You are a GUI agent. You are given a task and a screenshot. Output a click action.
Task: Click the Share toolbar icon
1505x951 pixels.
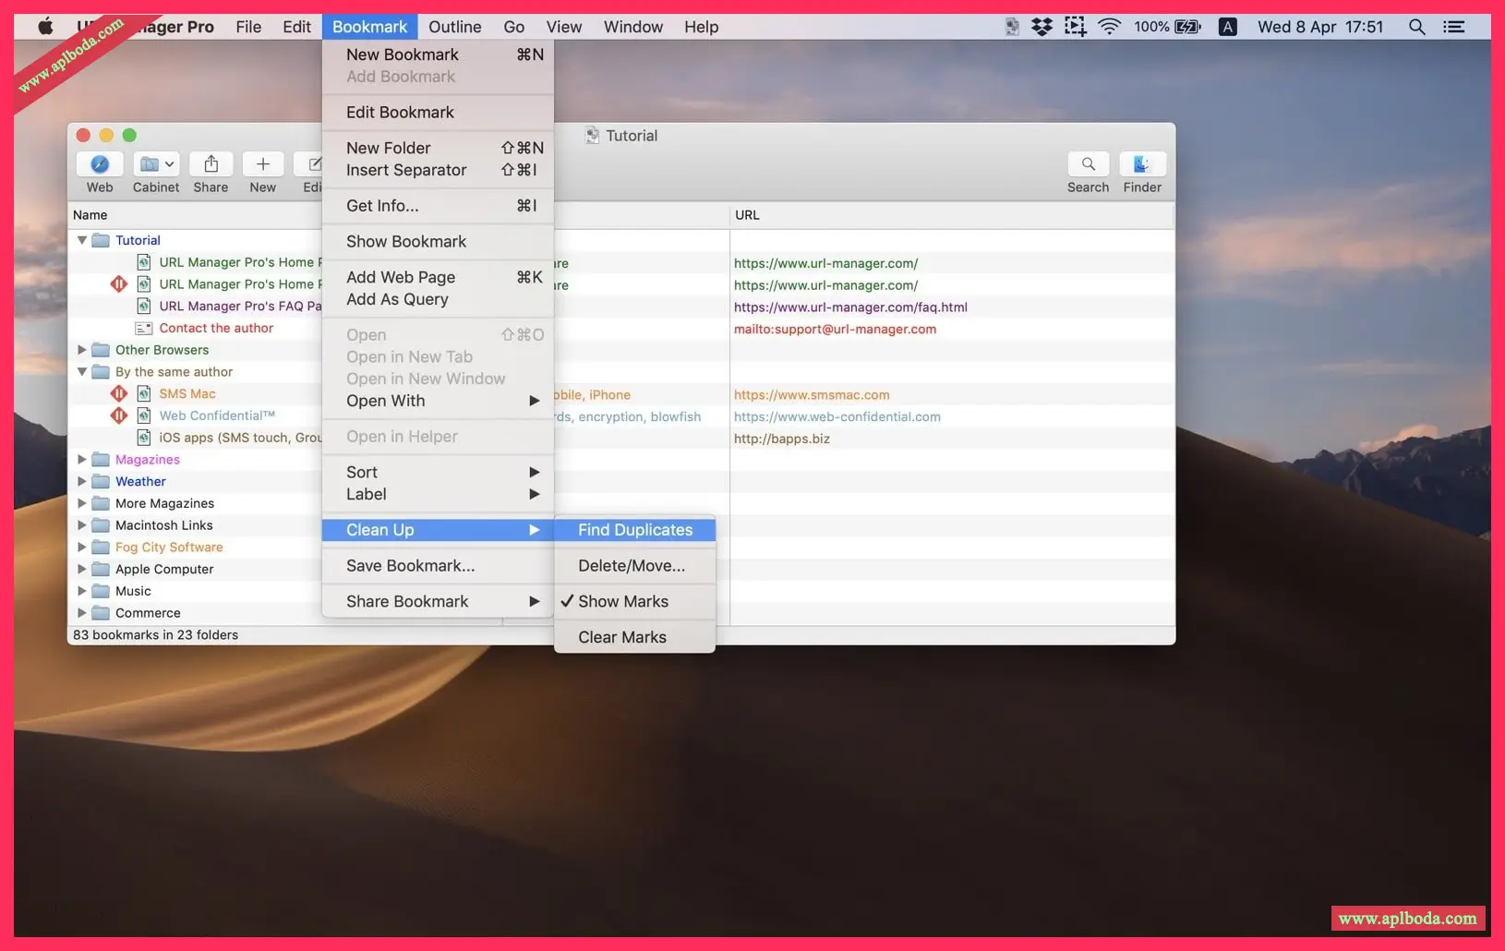pyautogui.click(x=211, y=164)
